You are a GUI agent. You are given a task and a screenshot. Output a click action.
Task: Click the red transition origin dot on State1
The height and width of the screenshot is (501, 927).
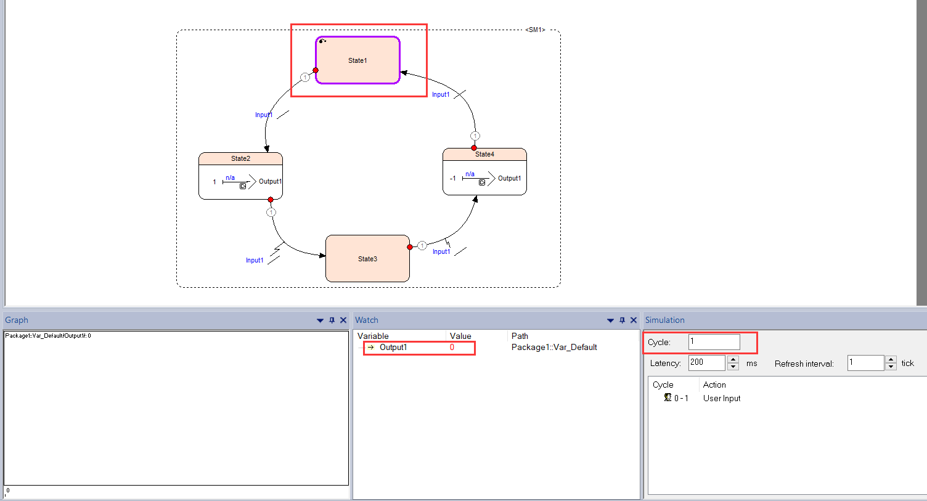click(x=316, y=70)
